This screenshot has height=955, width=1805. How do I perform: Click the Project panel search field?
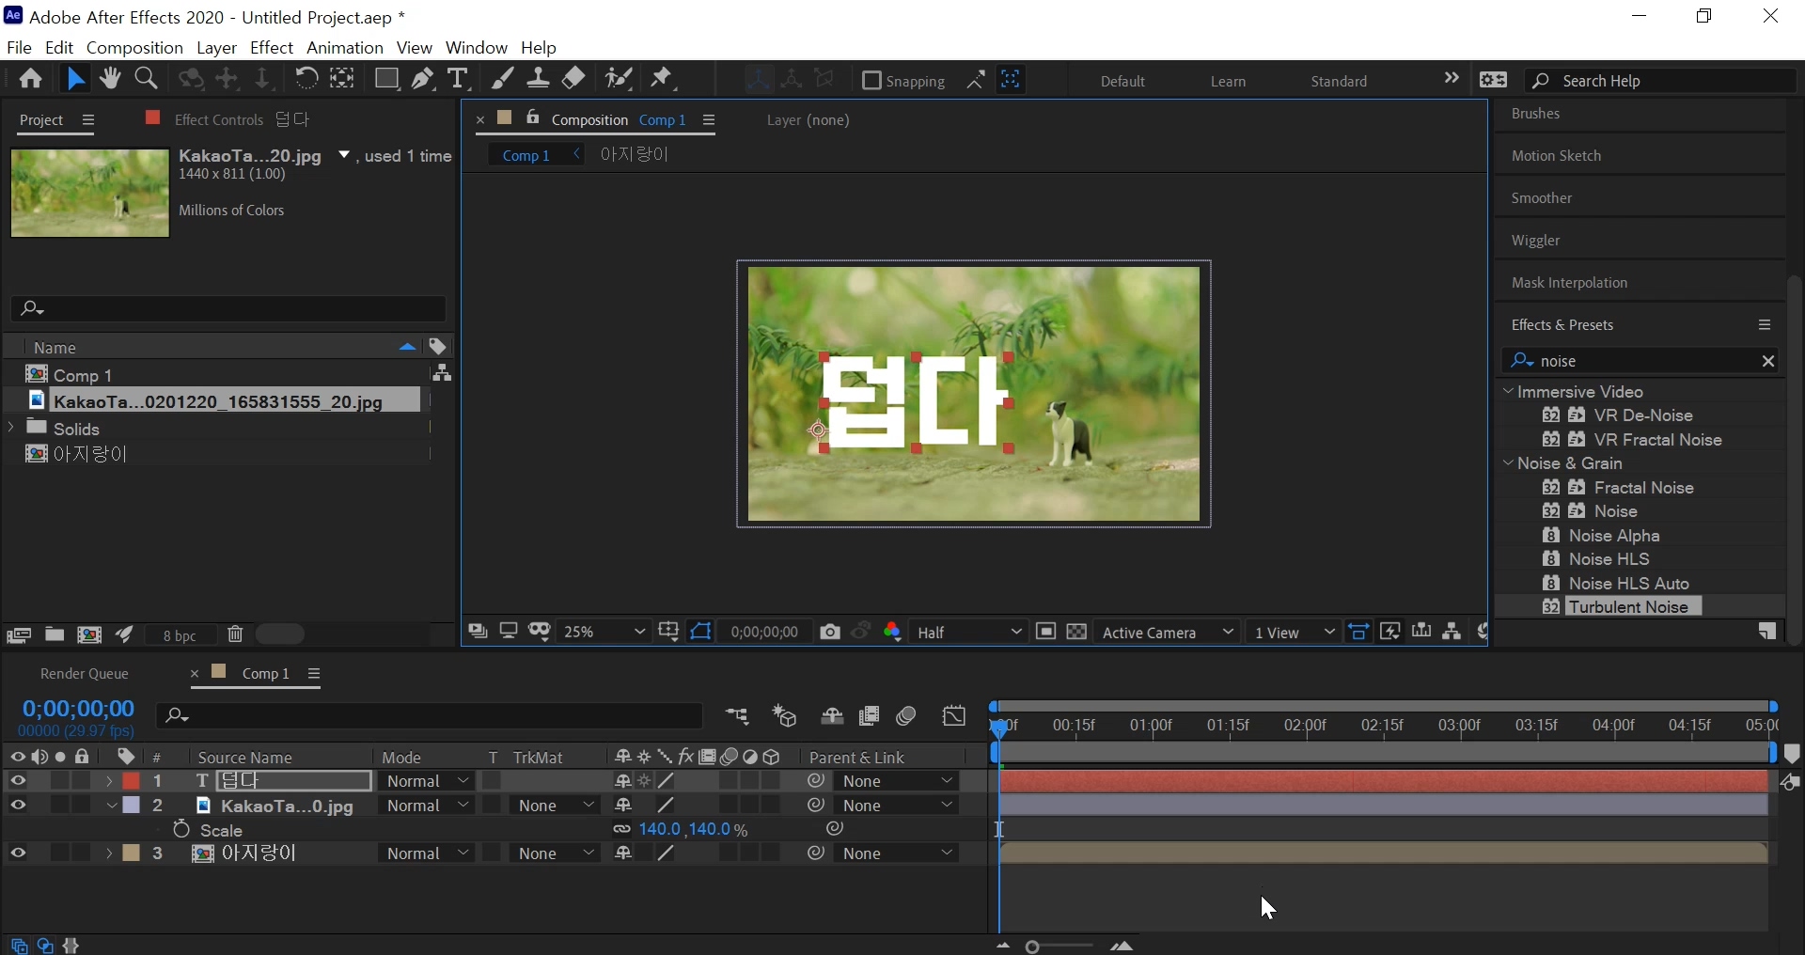(228, 308)
